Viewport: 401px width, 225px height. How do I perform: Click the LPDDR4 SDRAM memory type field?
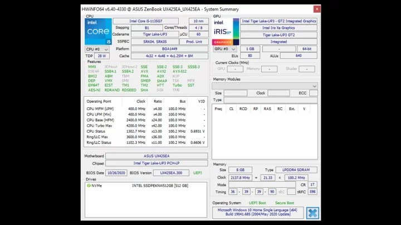pos(296,170)
